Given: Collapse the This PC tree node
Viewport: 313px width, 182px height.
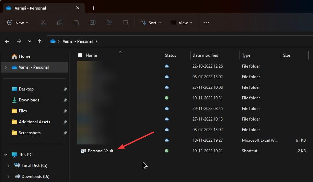Looking at the screenshot, I should point(6,155).
